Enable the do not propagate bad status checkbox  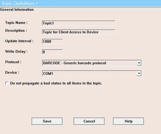click(x=7, y=83)
